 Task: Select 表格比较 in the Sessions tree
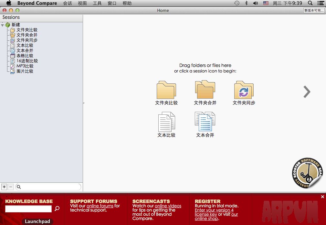pos(25,56)
